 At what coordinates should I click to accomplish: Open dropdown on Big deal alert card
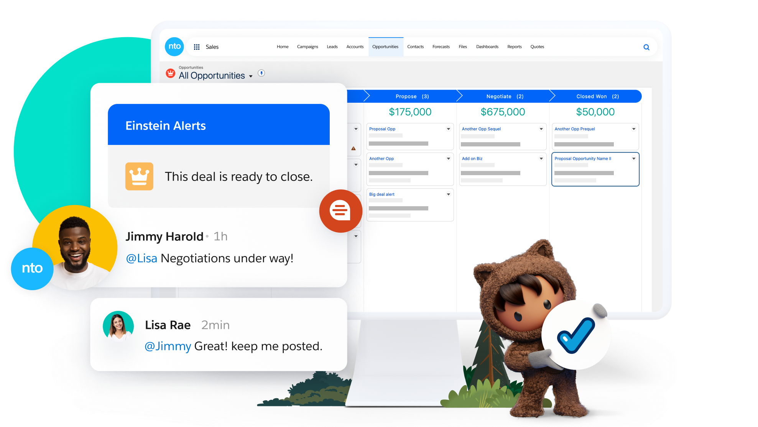[x=448, y=194]
